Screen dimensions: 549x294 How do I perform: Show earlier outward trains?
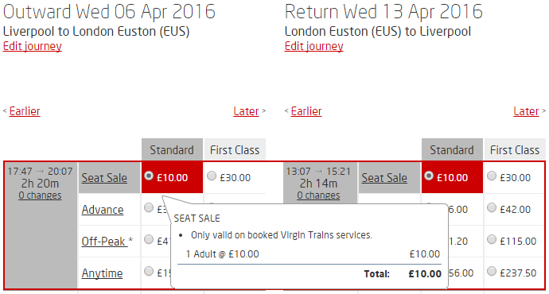pos(25,111)
